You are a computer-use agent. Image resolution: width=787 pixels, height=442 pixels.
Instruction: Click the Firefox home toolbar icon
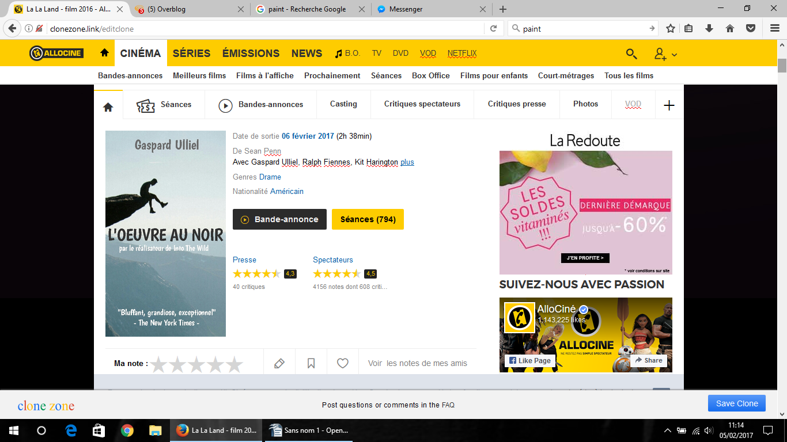pyautogui.click(x=730, y=28)
